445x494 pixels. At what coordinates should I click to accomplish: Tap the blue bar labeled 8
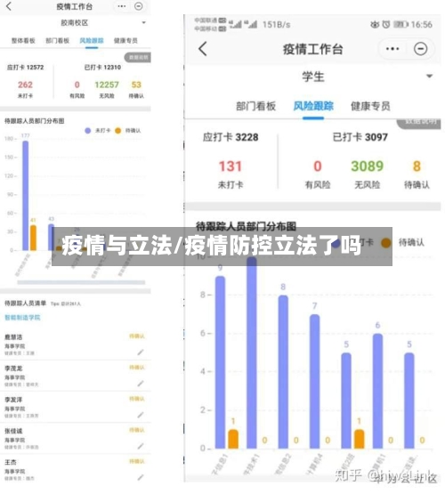[x=283, y=372]
